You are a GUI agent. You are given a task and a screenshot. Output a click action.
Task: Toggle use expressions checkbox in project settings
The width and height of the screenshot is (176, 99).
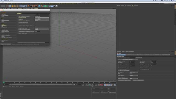point(151,68)
